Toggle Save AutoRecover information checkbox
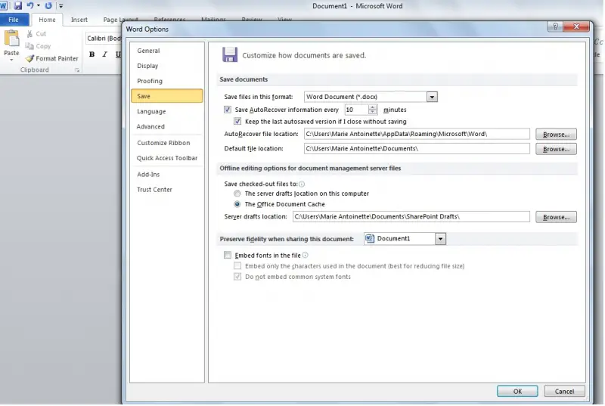The height and width of the screenshot is (406, 605). (228, 110)
